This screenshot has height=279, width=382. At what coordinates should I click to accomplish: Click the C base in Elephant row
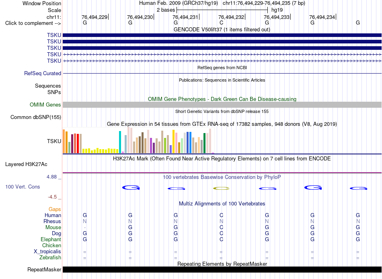click(221, 239)
